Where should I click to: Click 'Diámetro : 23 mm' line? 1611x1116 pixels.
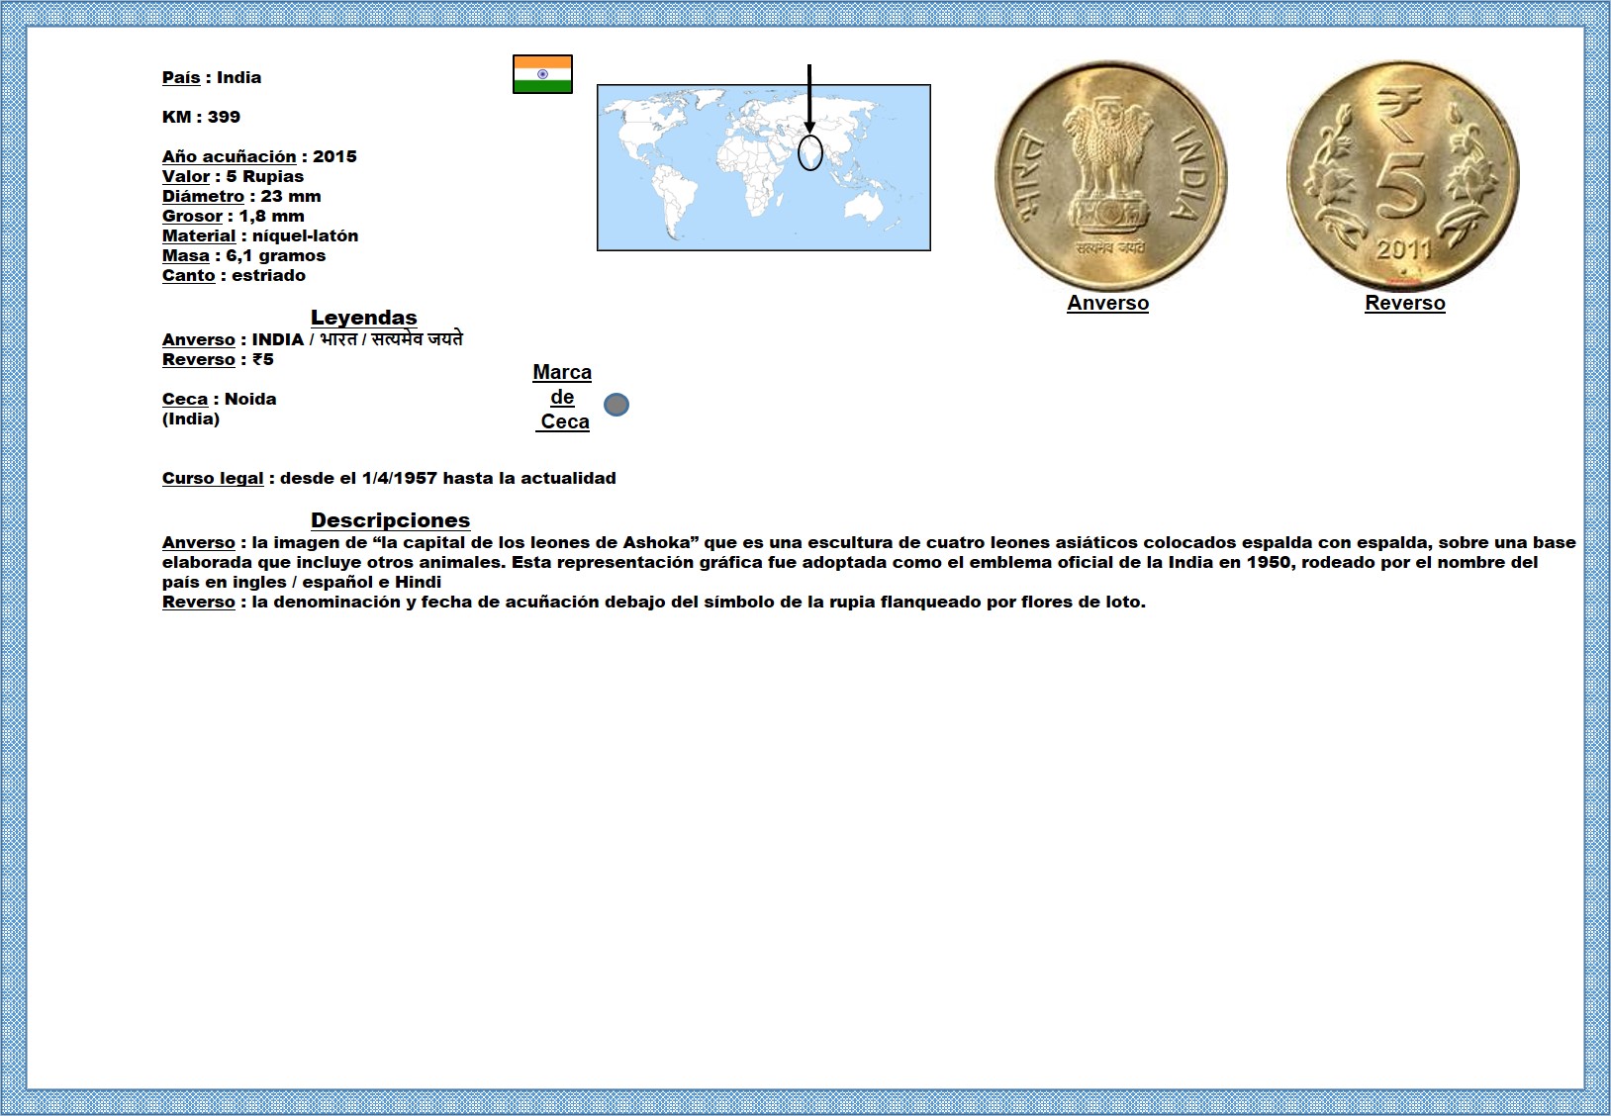241,196
